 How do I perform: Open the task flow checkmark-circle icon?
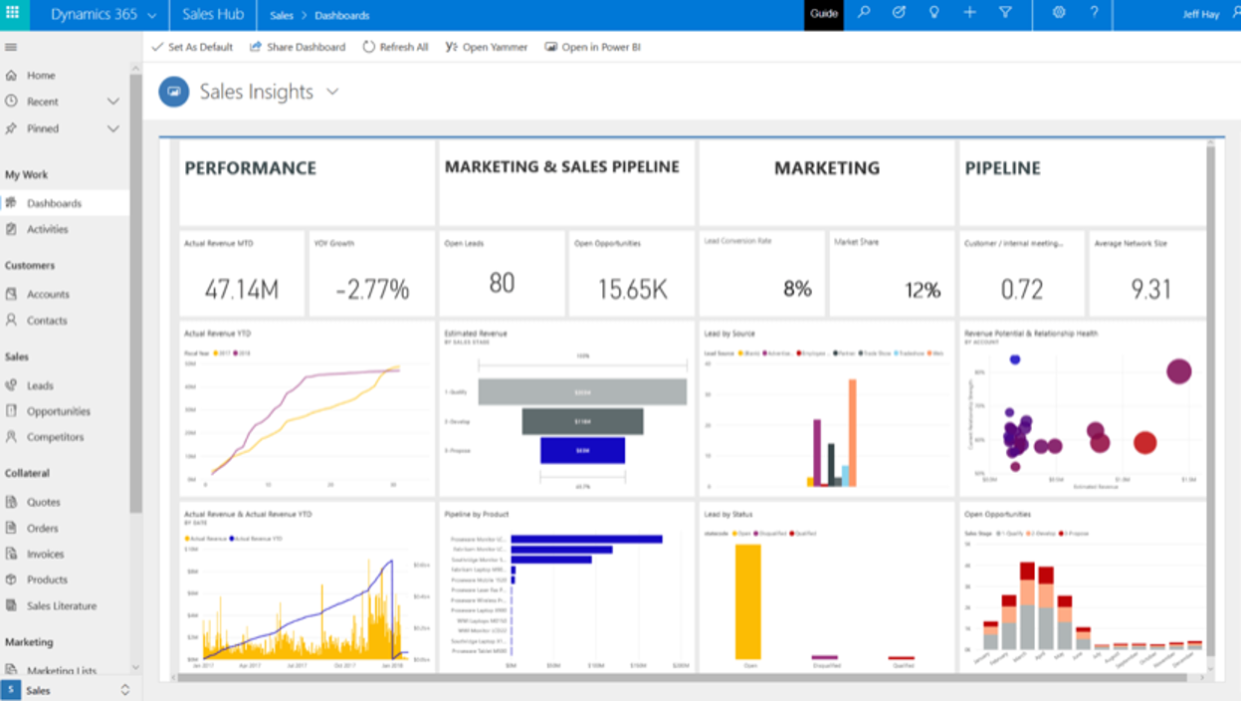899,13
